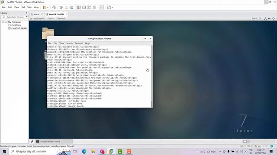The image size is (277, 155).
Task: Open the VMware File menu
Action: pyautogui.click(x=3, y=7)
